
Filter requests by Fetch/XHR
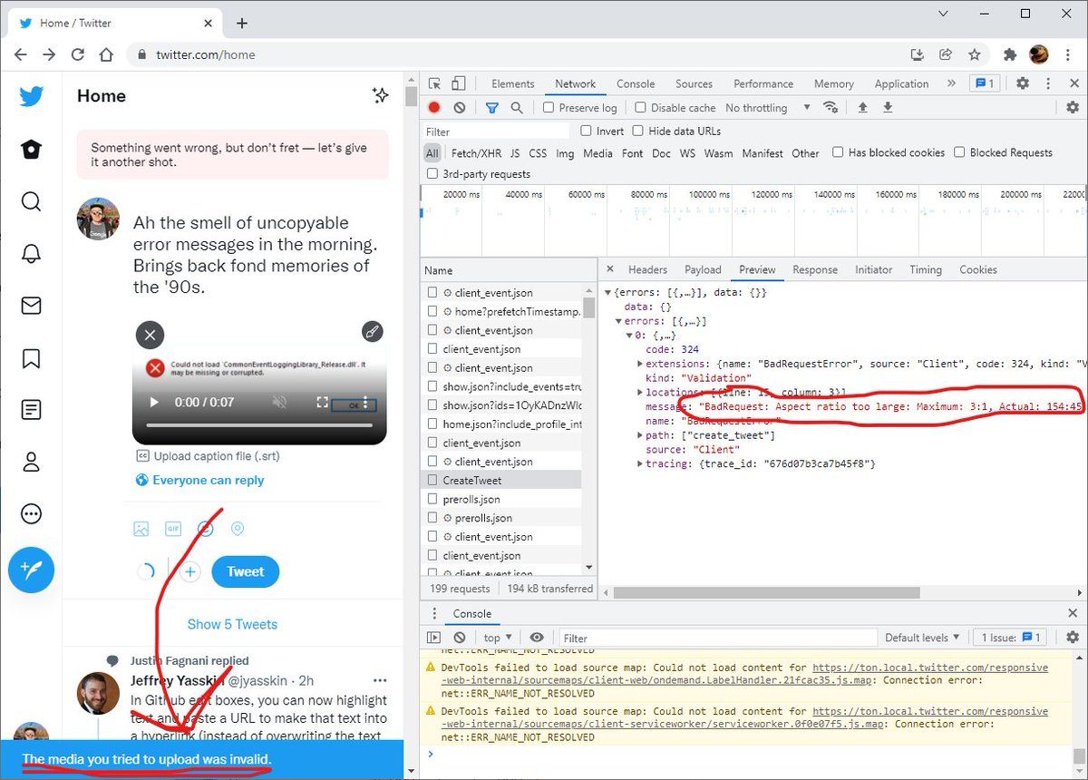tap(476, 153)
